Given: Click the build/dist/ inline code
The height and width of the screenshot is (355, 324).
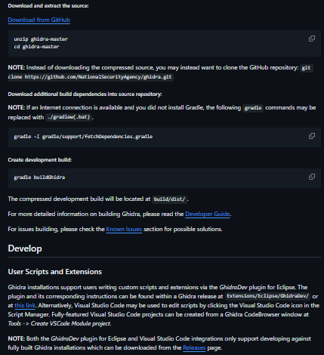Looking at the screenshot, I should pyautogui.click(x=169, y=199).
